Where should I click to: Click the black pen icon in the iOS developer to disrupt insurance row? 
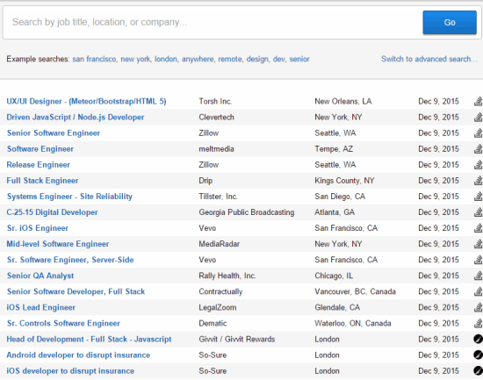[x=478, y=371]
